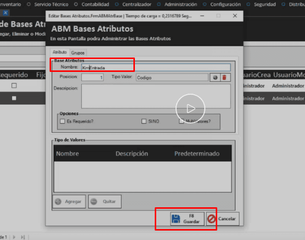Select the Atributo tab

(x=60, y=52)
